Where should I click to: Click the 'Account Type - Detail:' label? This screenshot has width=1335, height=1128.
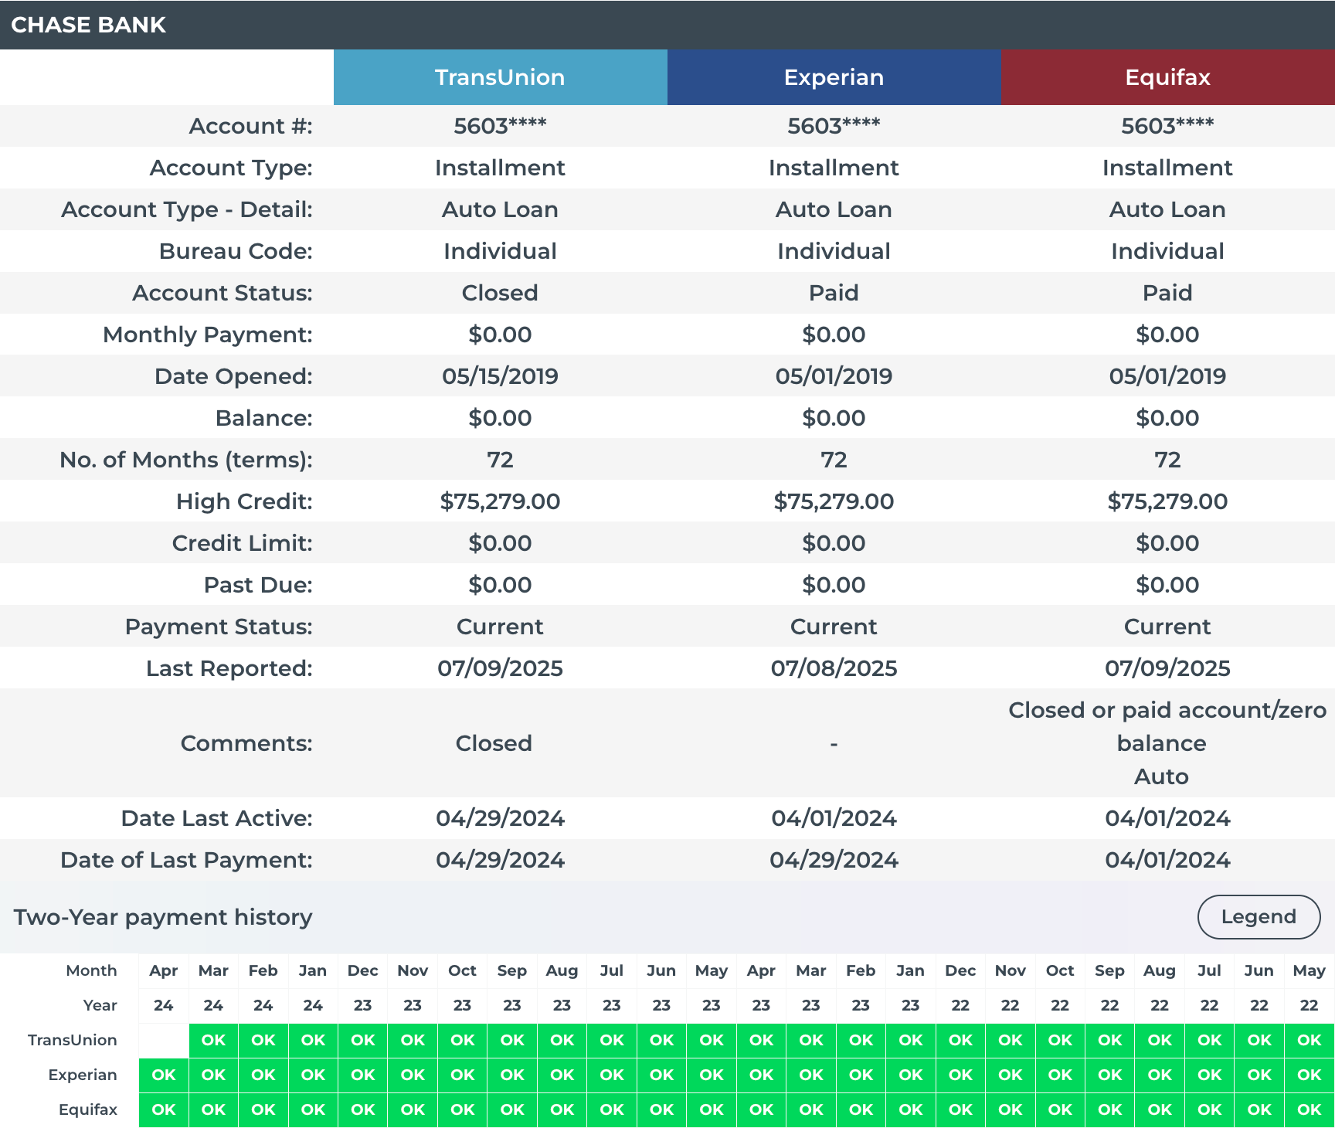187,209
